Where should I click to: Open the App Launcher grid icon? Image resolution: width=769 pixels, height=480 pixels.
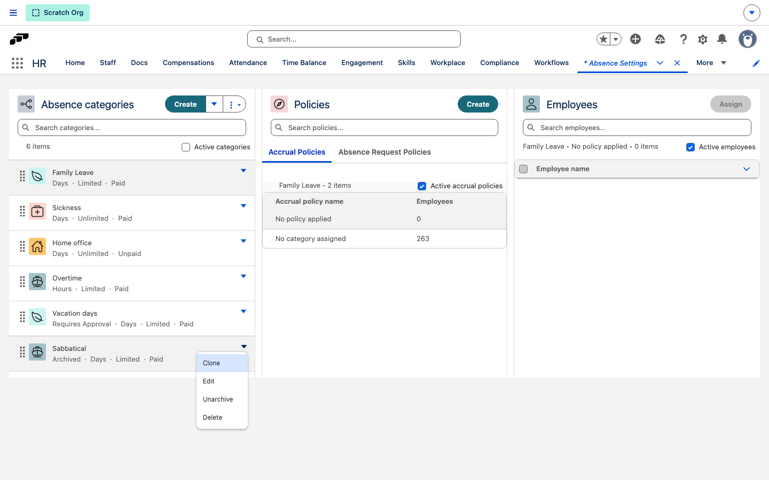(17, 63)
